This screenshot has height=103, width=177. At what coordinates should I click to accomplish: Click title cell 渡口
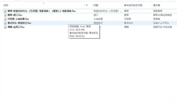(x=96, y=15)
